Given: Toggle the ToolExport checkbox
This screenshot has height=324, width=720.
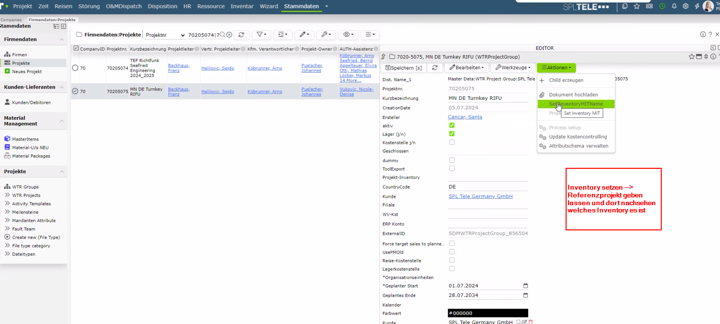Looking at the screenshot, I should pos(452,168).
